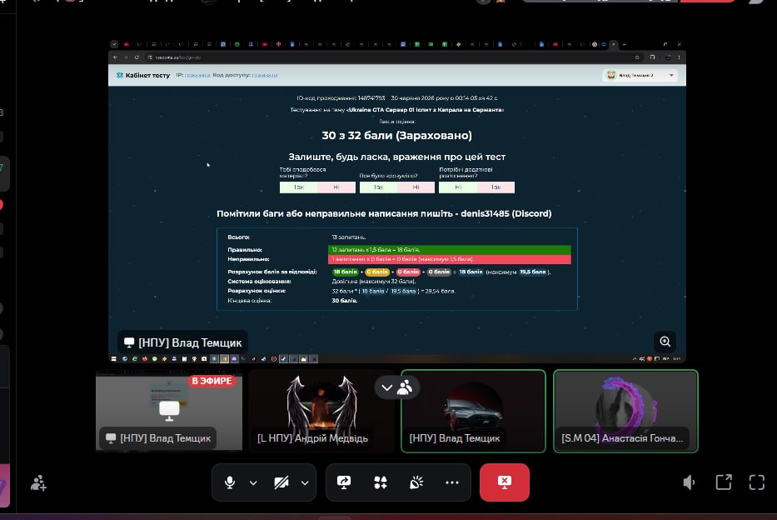Click the final grade 30 балів value
Viewport: 777px width, 520px height.
click(x=345, y=301)
